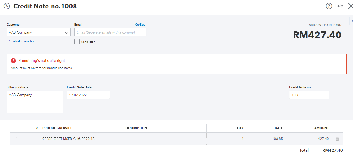Click the empty Description cell in row 1

165,139
